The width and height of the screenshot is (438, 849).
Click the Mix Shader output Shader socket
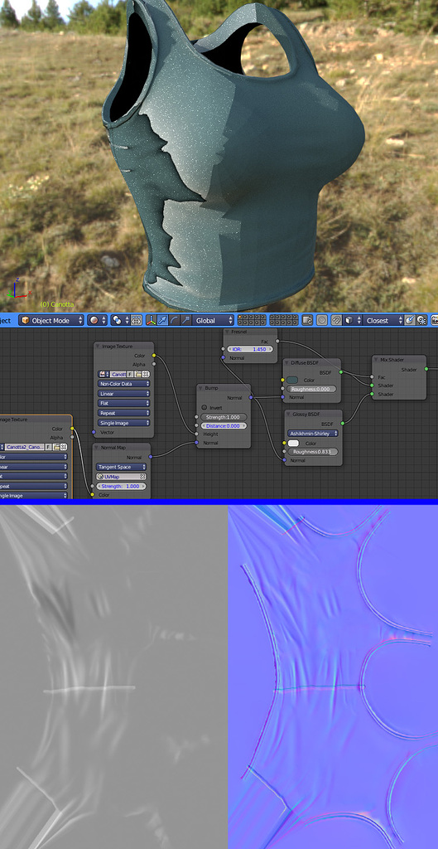point(426,369)
